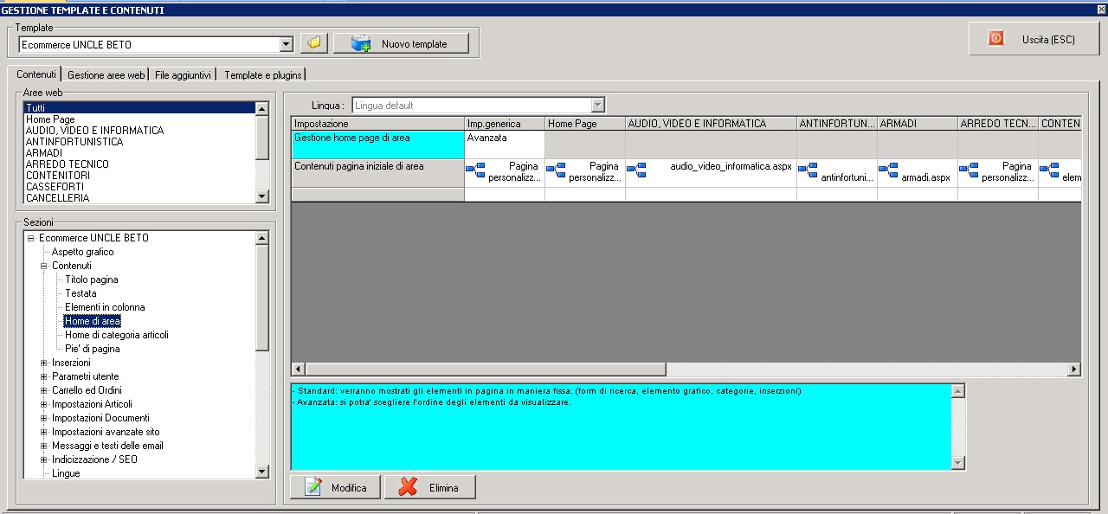The image size is (1108, 514).
Task: Collapse the Ecommerce UNCLE BETO root node
Action: 30,238
